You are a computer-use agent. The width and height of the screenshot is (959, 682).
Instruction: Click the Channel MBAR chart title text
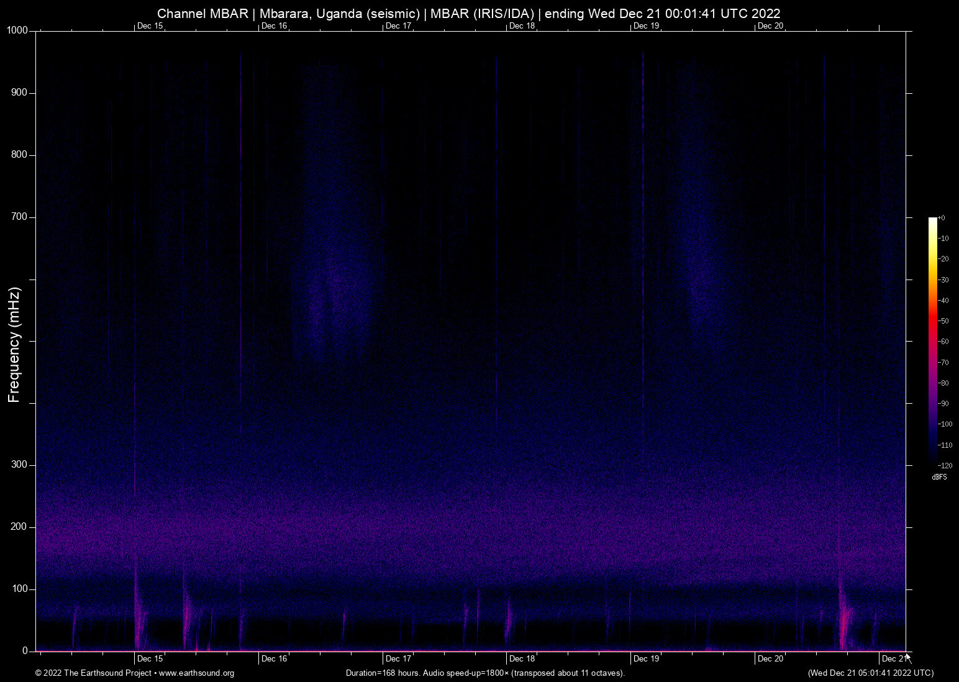pos(468,13)
